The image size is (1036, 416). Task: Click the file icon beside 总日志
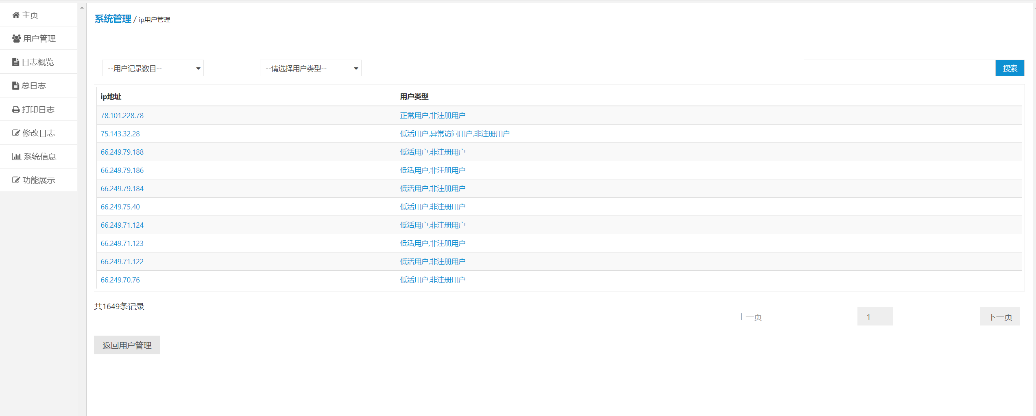(15, 86)
